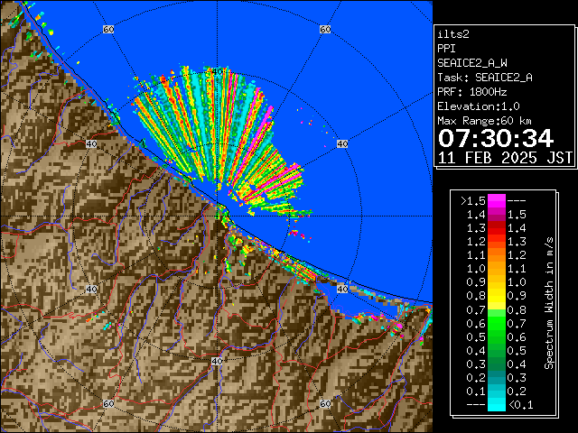The height and width of the screenshot is (433, 578).
Task: Click the '<0.1' legend label
Action: [x=520, y=405]
